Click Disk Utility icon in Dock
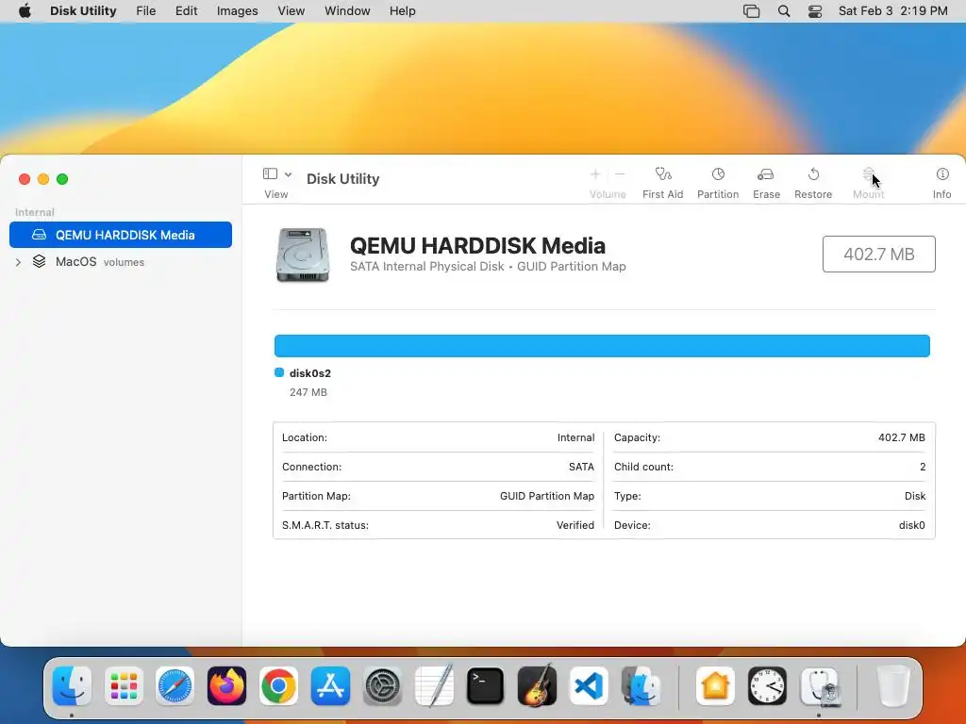966x724 pixels. [x=820, y=685]
